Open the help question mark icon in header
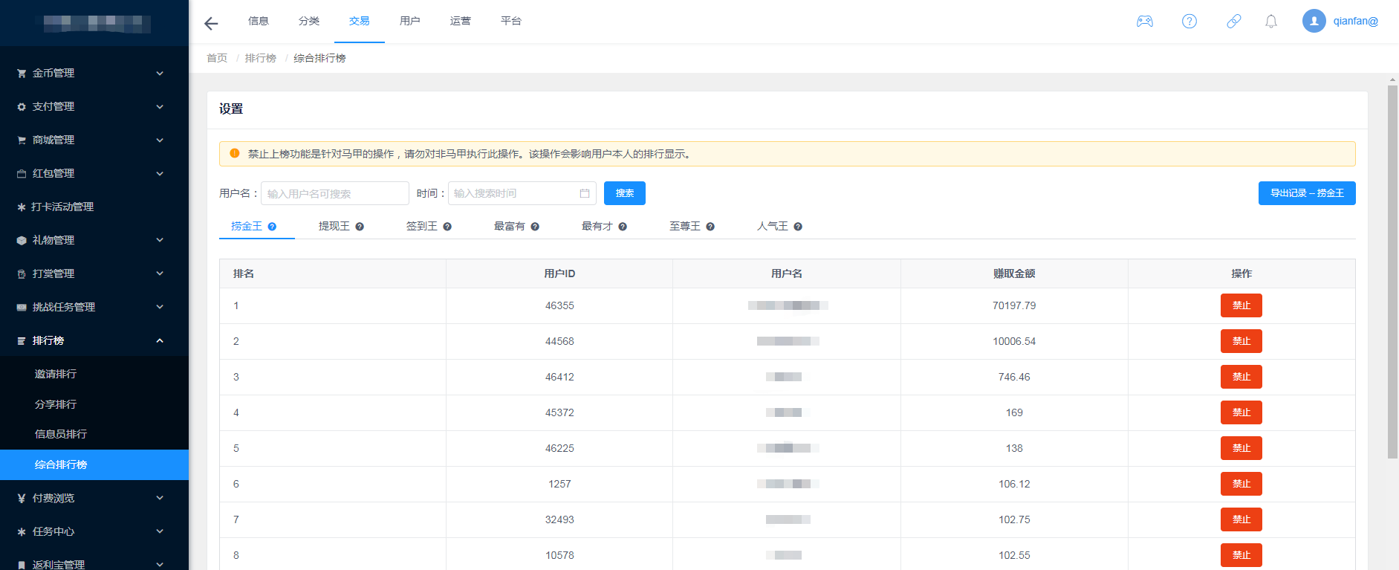The width and height of the screenshot is (1399, 570). tap(1189, 22)
